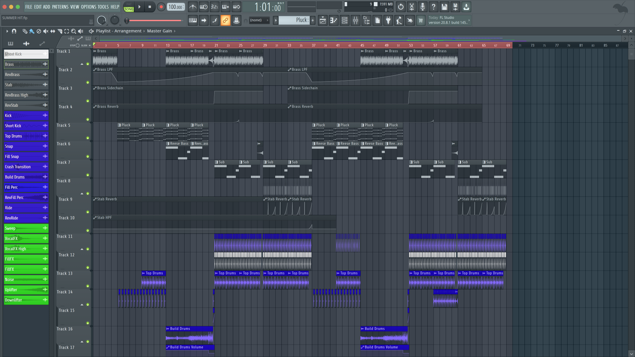
Task: Select the Draw pencil tool
Action: click(x=25, y=31)
